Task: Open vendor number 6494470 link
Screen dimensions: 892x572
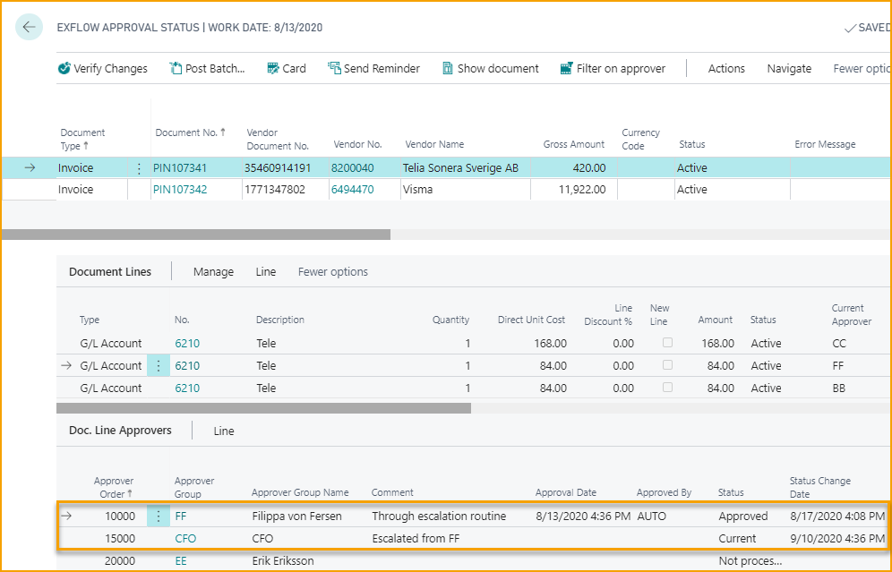Action: click(x=352, y=190)
